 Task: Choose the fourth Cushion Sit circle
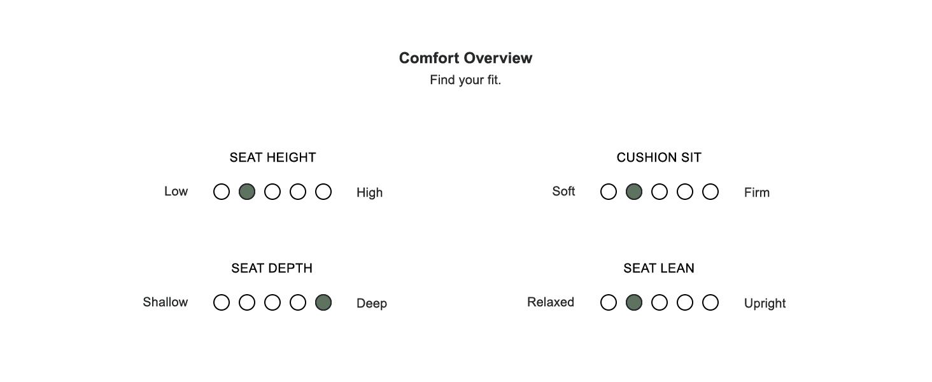(x=685, y=192)
